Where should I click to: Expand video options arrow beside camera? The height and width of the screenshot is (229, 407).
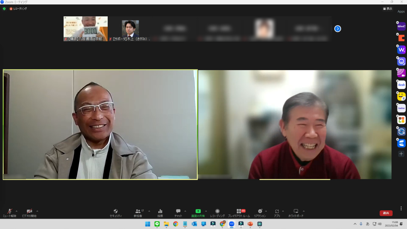pyautogui.click(x=37, y=211)
